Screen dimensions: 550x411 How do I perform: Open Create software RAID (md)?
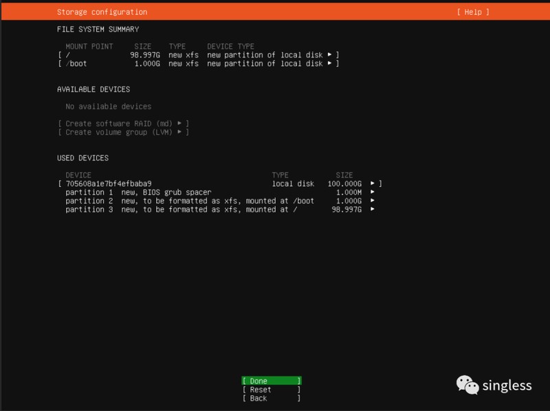point(124,124)
